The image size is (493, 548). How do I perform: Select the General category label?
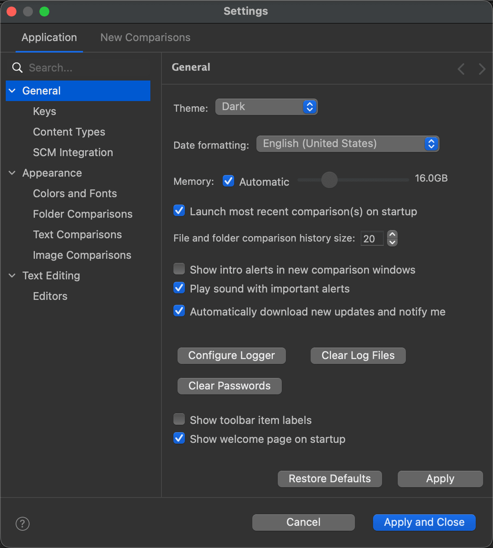tap(41, 91)
